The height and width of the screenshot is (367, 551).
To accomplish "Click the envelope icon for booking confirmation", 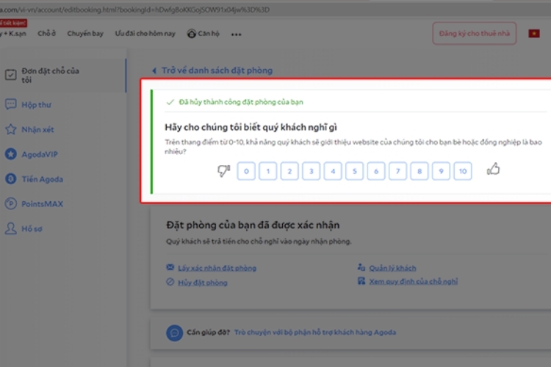I will [x=170, y=267].
